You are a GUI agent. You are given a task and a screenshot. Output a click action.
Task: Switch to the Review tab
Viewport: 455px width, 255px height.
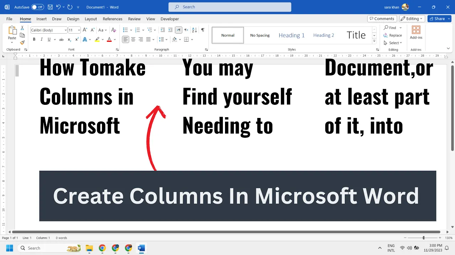pyautogui.click(x=134, y=19)
